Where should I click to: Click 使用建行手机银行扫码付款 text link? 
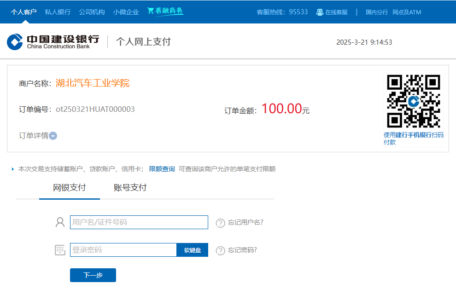point(413,139)
